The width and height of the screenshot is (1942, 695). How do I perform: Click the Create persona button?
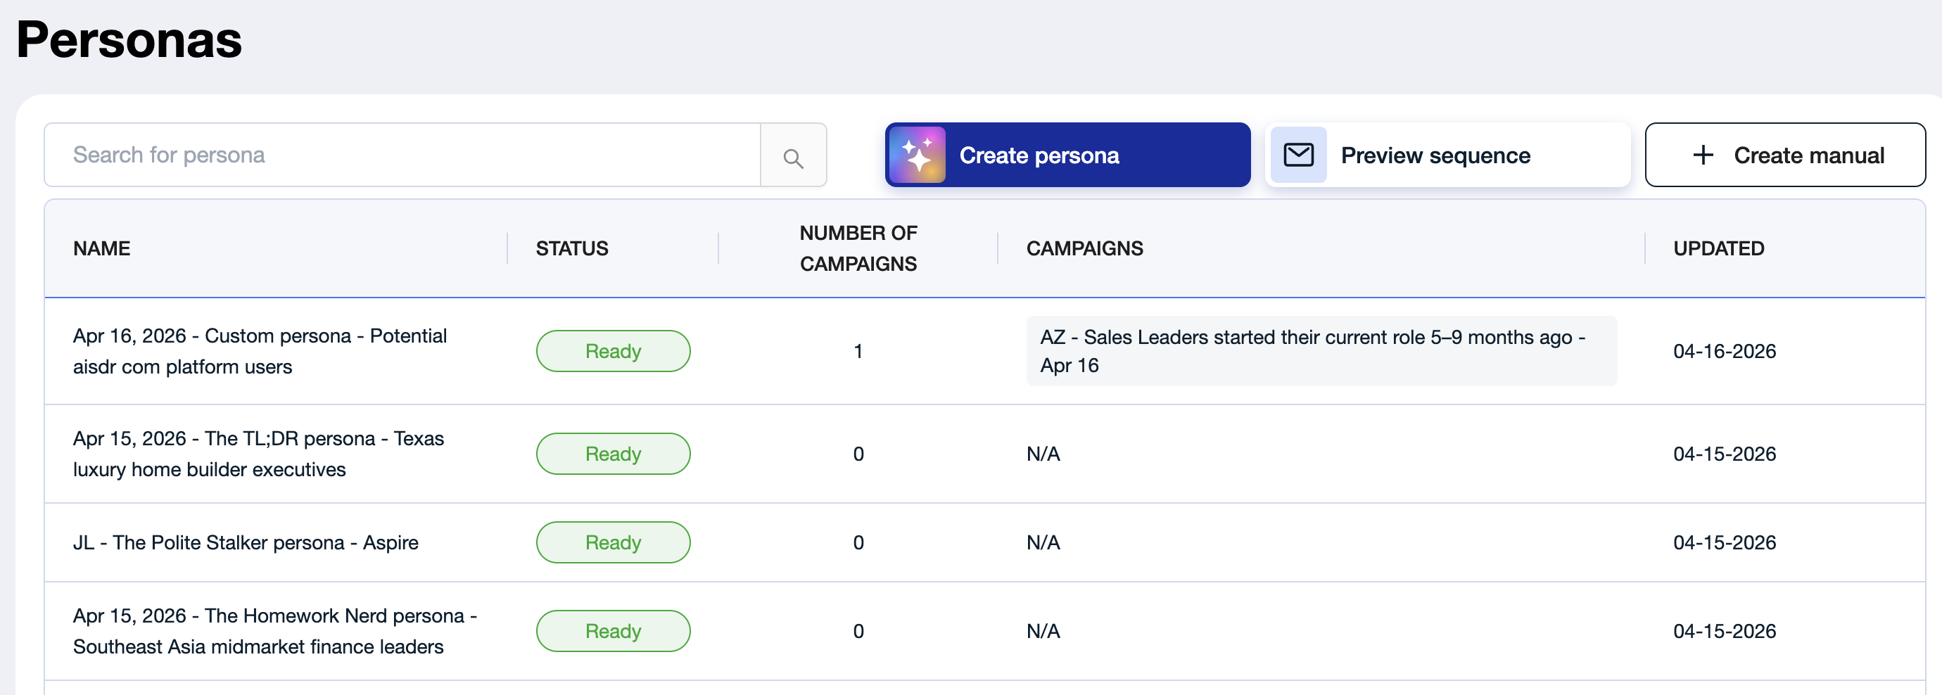tap(1067, 155)
